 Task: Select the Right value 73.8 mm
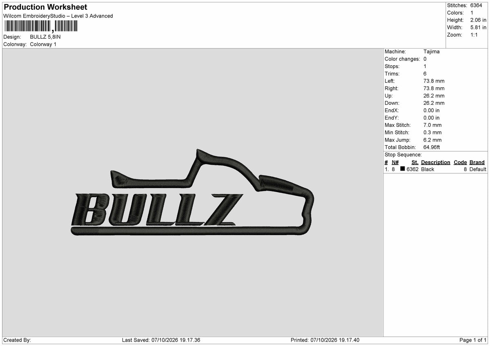click(x=434, y=89)
